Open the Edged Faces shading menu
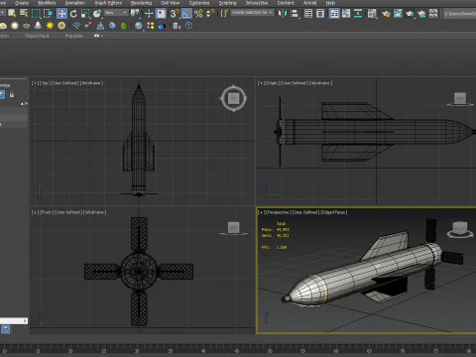The width and height of the screenshot is (476, 357). (x=334, y=212)
